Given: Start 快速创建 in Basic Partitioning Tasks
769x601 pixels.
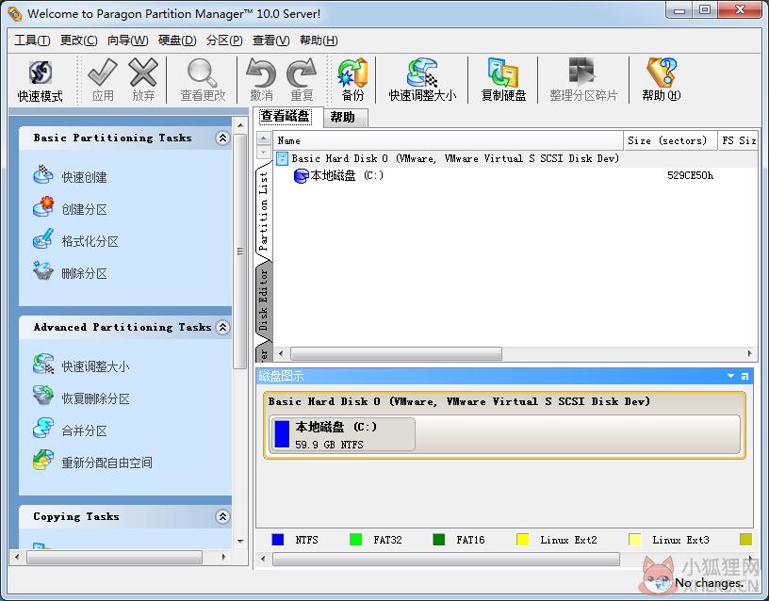Looking at the screenshot, I should pyautogui.click(x=70, y=176).
